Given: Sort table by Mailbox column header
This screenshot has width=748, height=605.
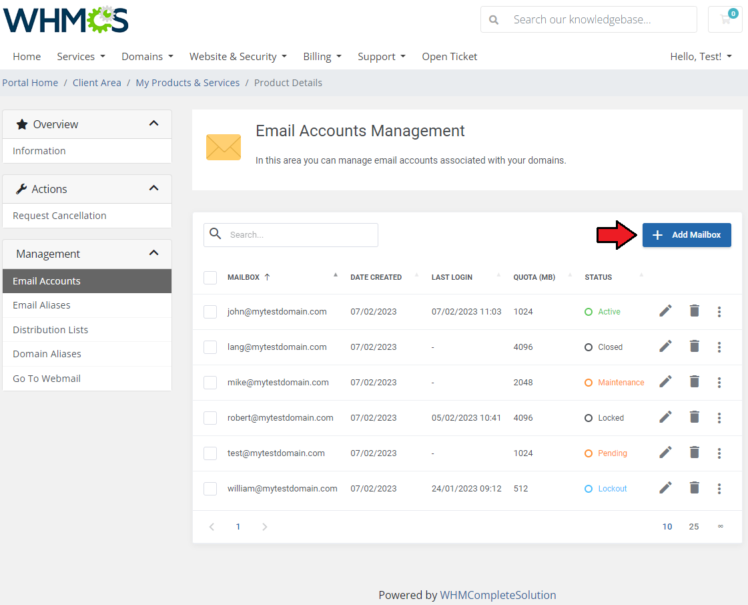Looking at the screenshot, I should pos(244,277).
